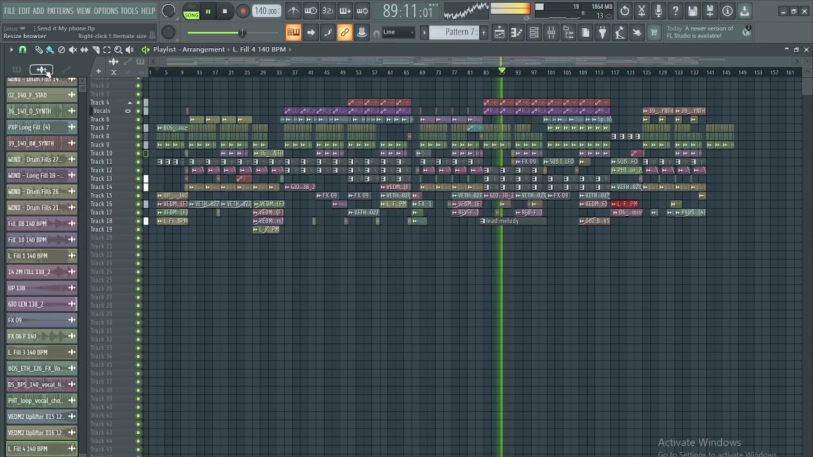Toggle the multilink to controllers icon
Image resolution: width=813 pixels, height=457 pixels.
(362, 32)
